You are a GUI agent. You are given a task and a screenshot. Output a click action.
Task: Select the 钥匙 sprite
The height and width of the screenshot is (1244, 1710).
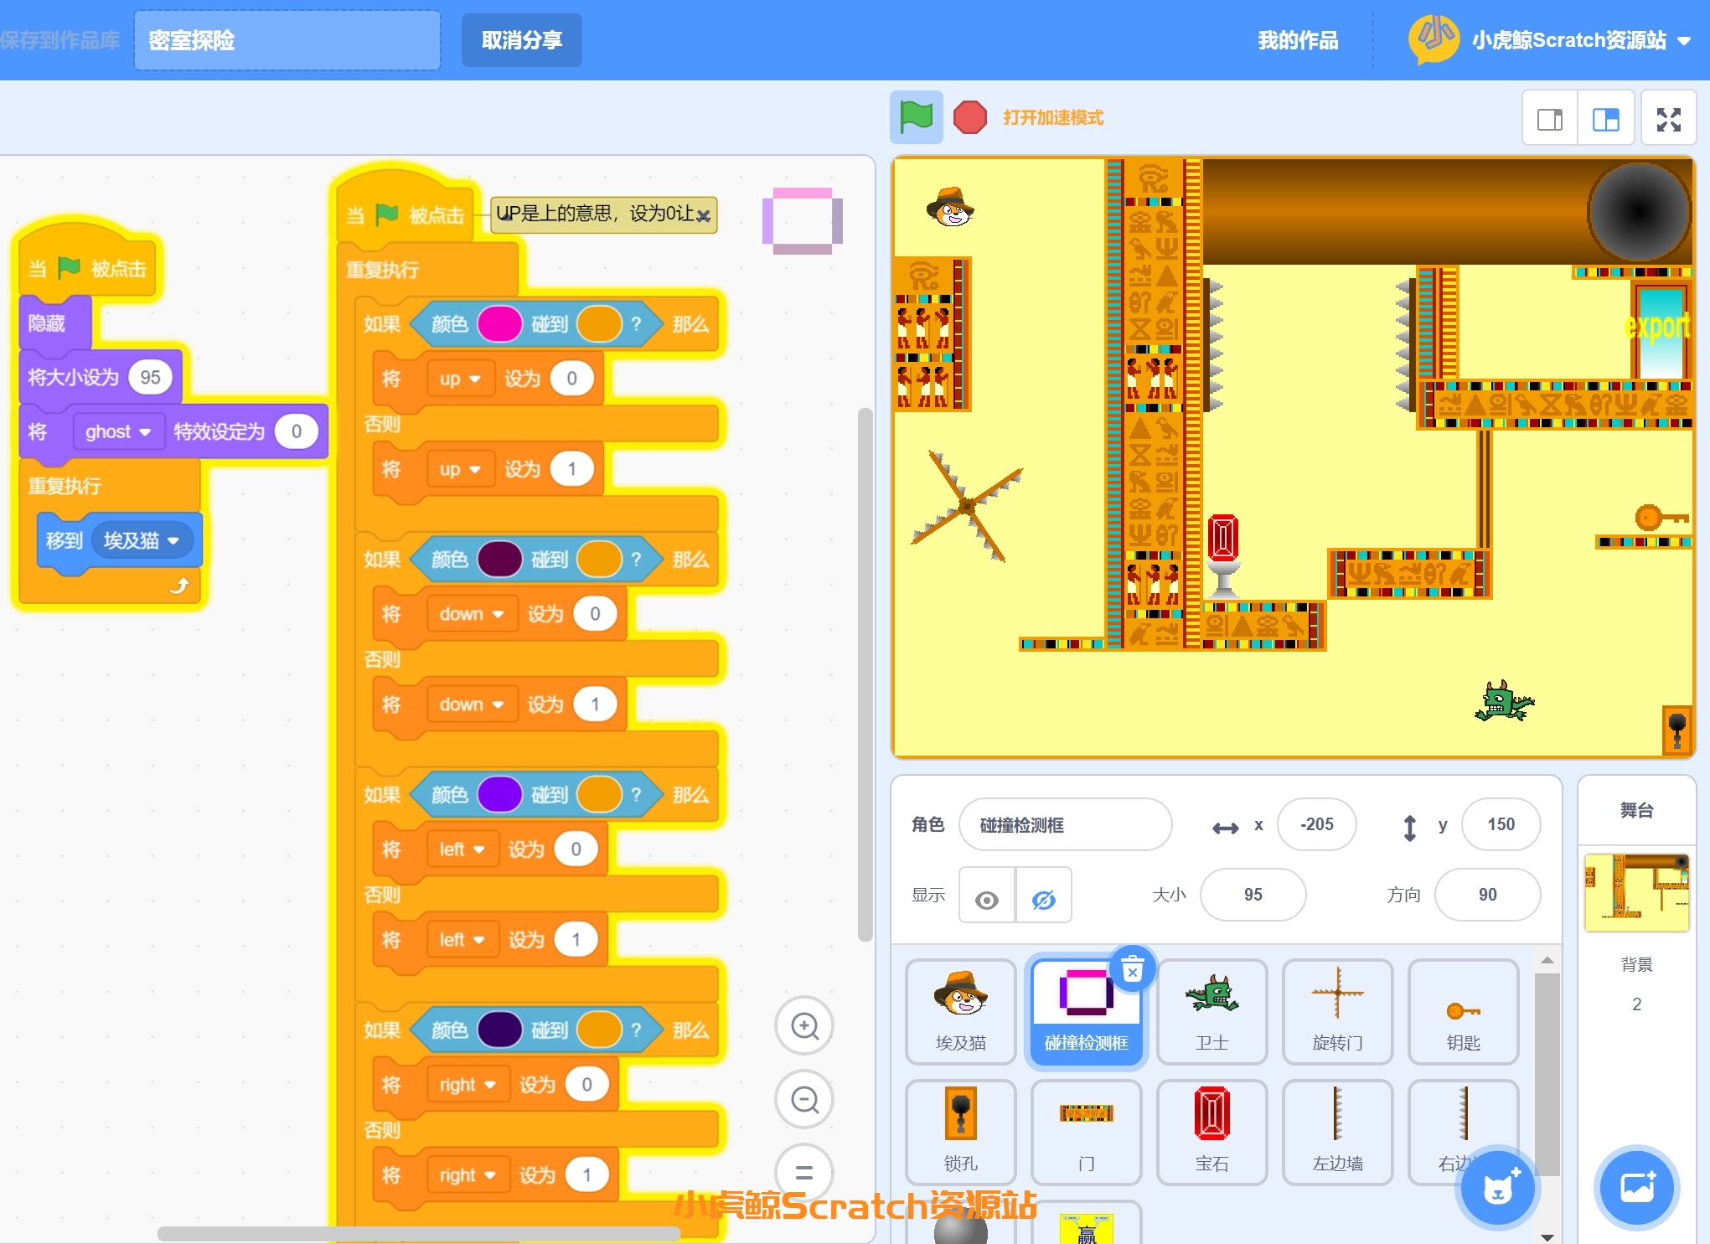[1464, 1012]
